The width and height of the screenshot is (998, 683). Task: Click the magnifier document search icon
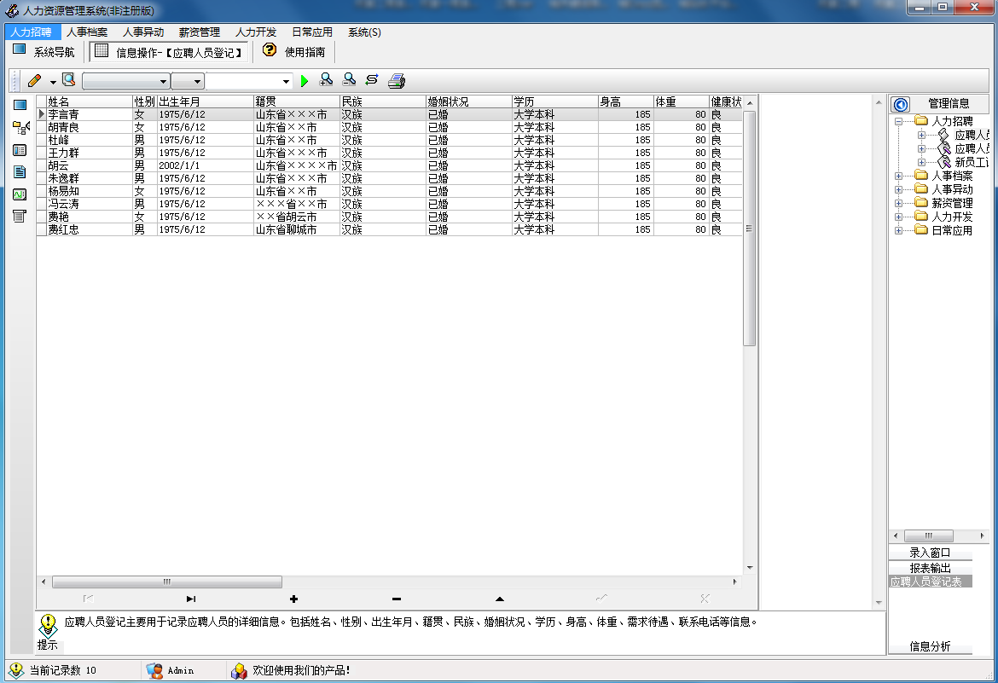(x=69, y=80)
